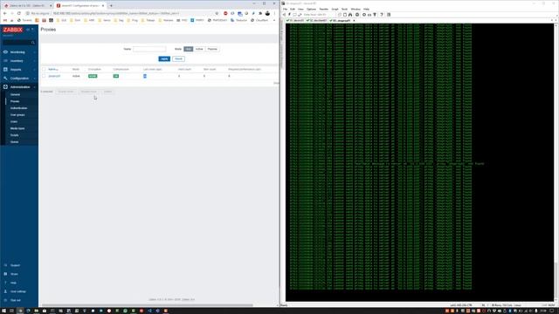Click the help question mark in the terminal toolbar
This screenshot has width=559, height=314.
pyautogui.click(x=382, y=15)
